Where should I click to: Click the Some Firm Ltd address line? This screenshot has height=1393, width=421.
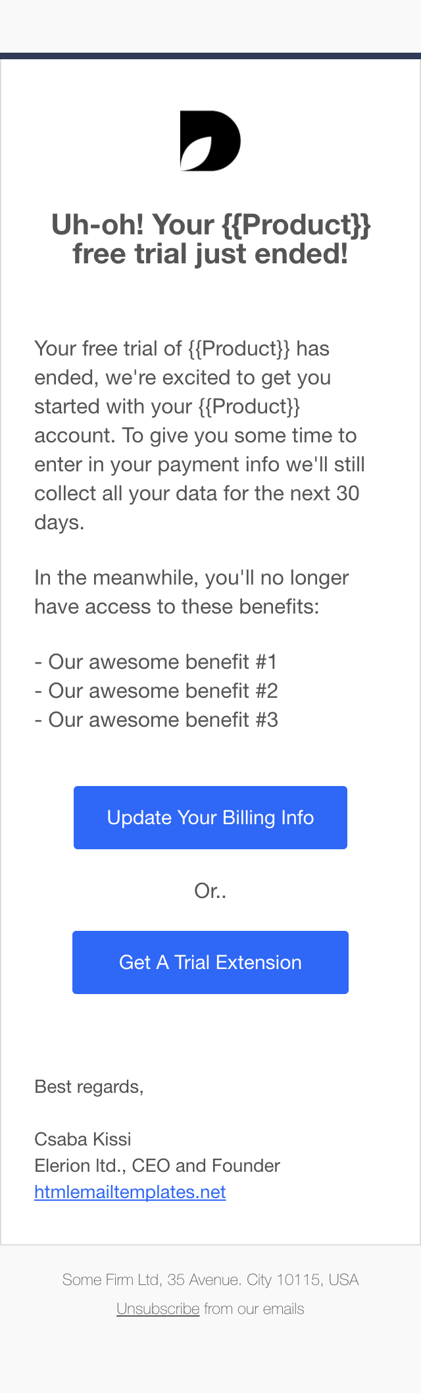pyautogui.click(x=210, y=1280)
